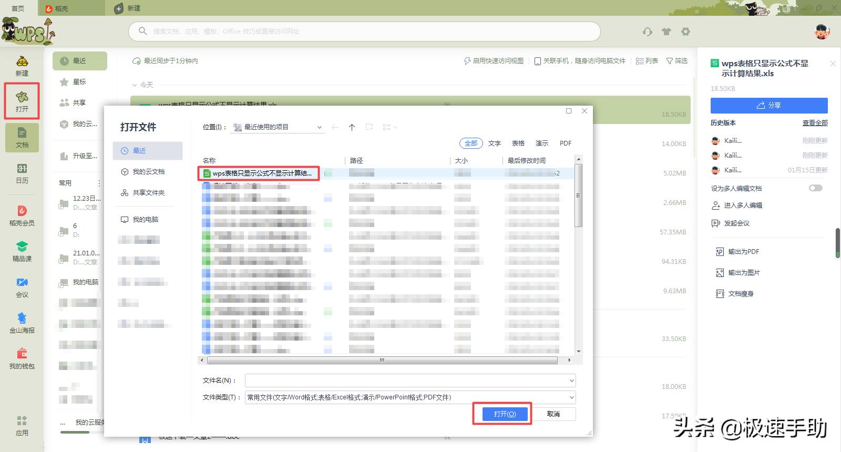Screen dimensions: 841x452
Task: Click the 新建 icon in left sidebar
Action: pyautogui.click(x=22, y=66)
